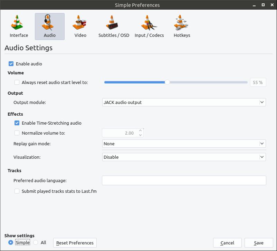Screen dimensions: 277x251
Task: Enable Submit played tracks stats to Last.fm
Action: pos(17,191)
